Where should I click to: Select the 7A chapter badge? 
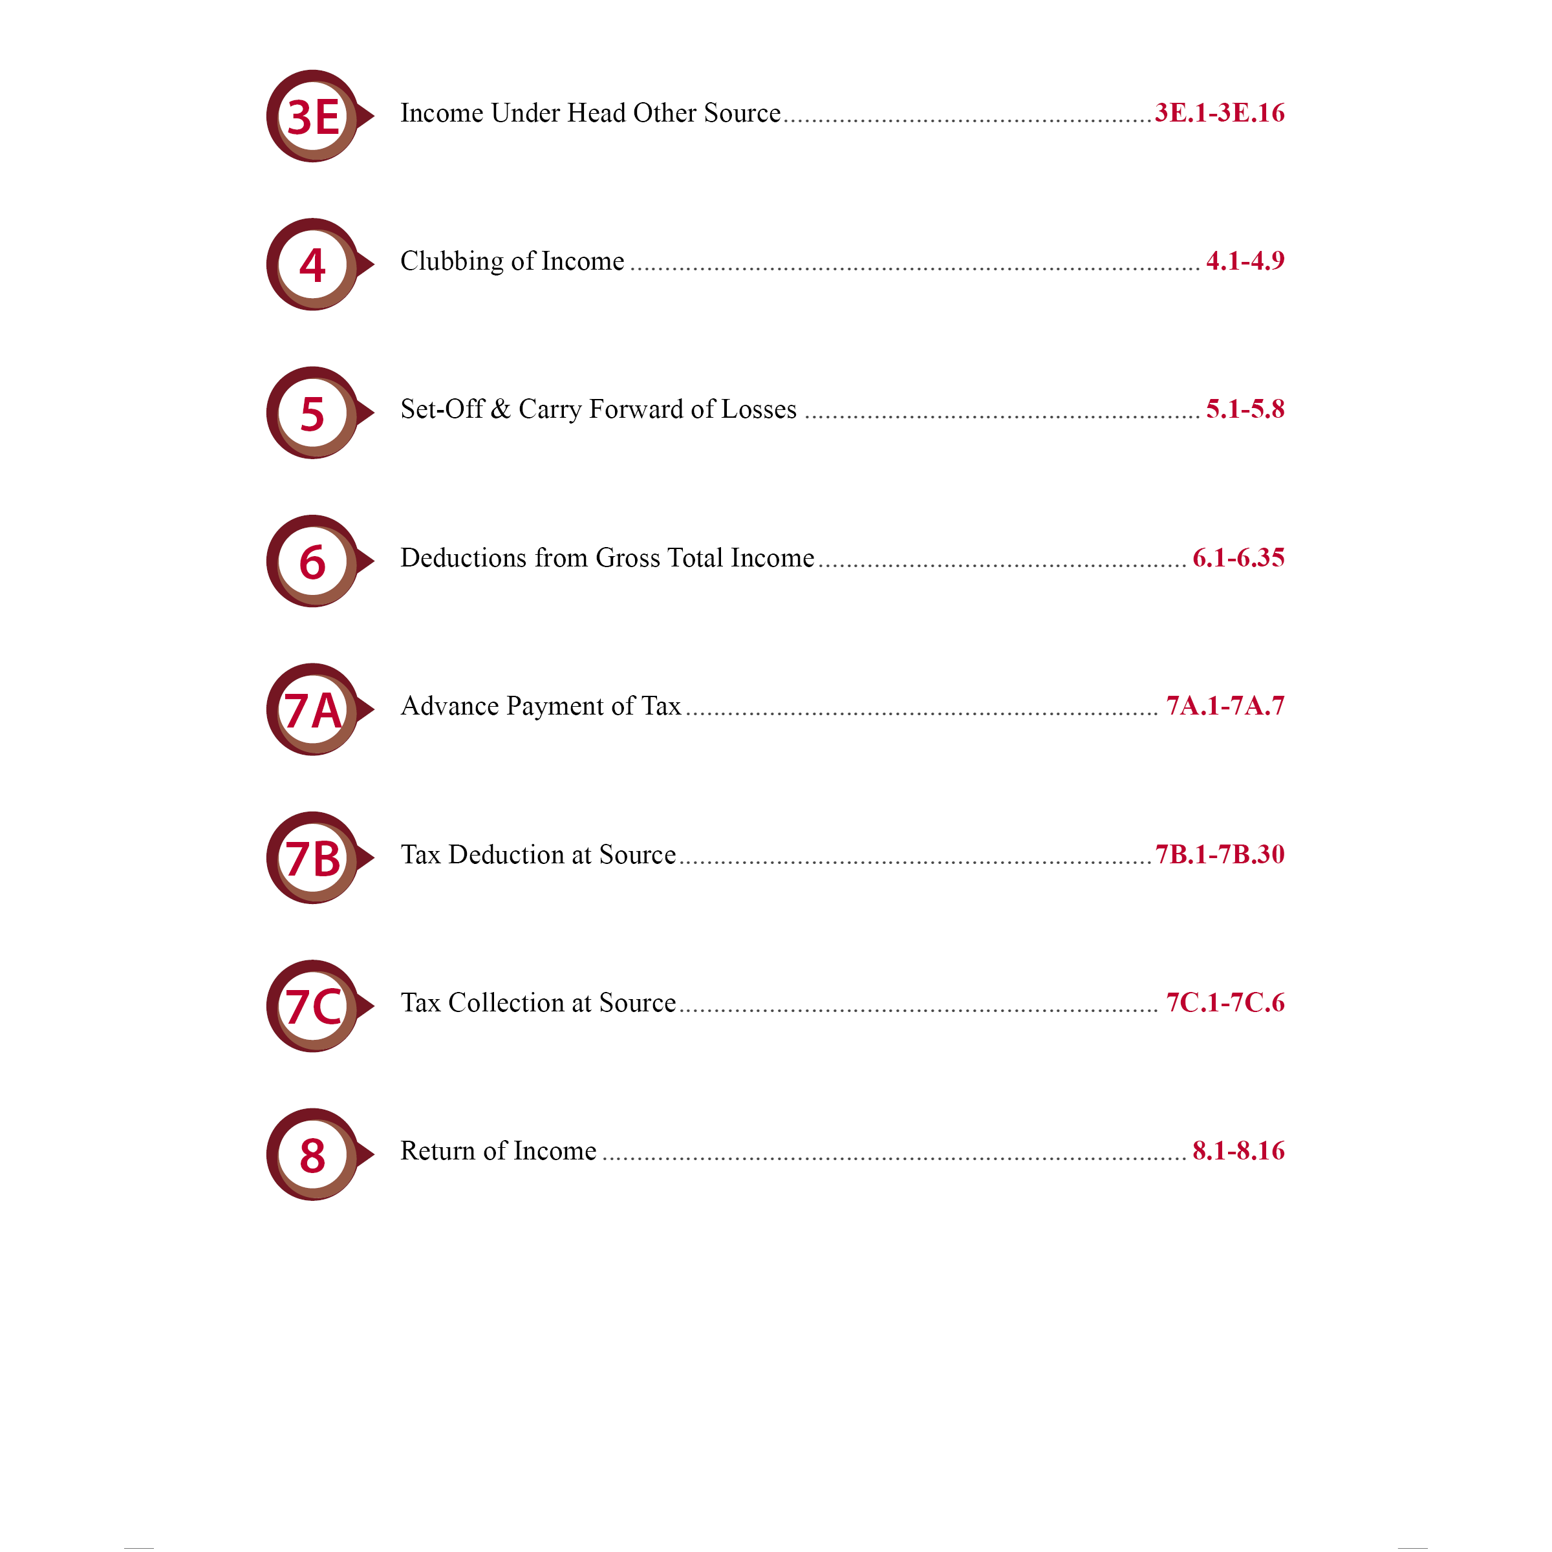tap(313, 710)
